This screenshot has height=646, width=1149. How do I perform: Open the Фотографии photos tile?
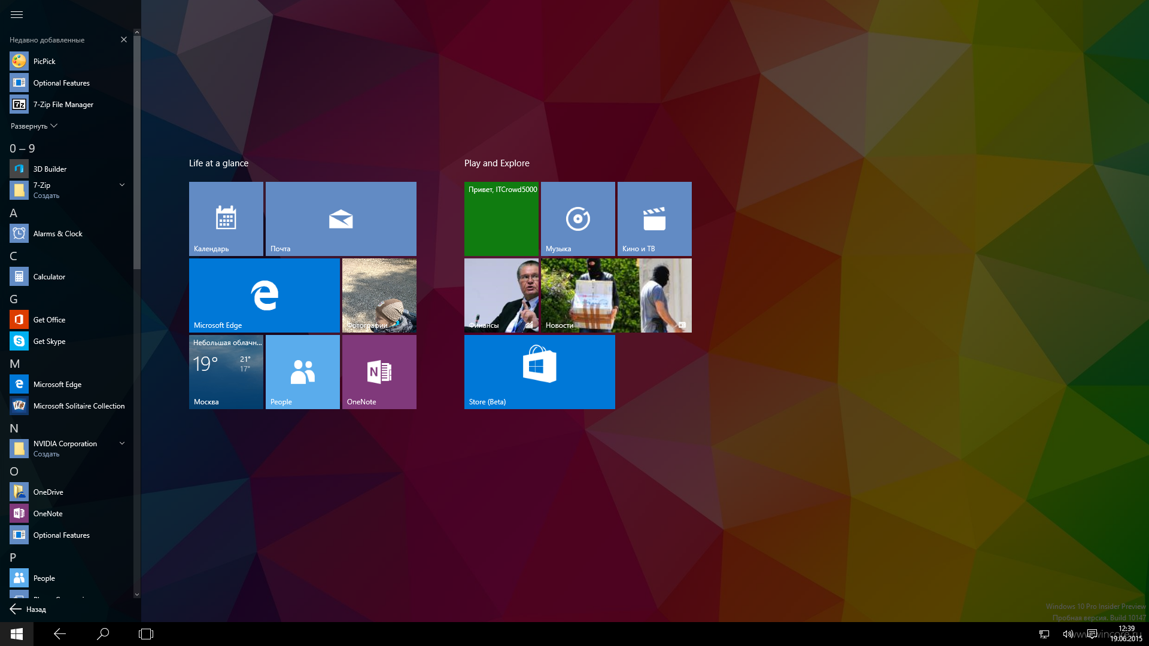(x=379, y=295)
